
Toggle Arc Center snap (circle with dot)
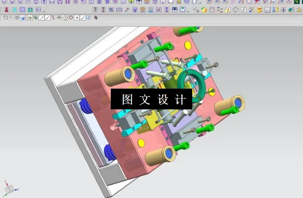[65, 18]
